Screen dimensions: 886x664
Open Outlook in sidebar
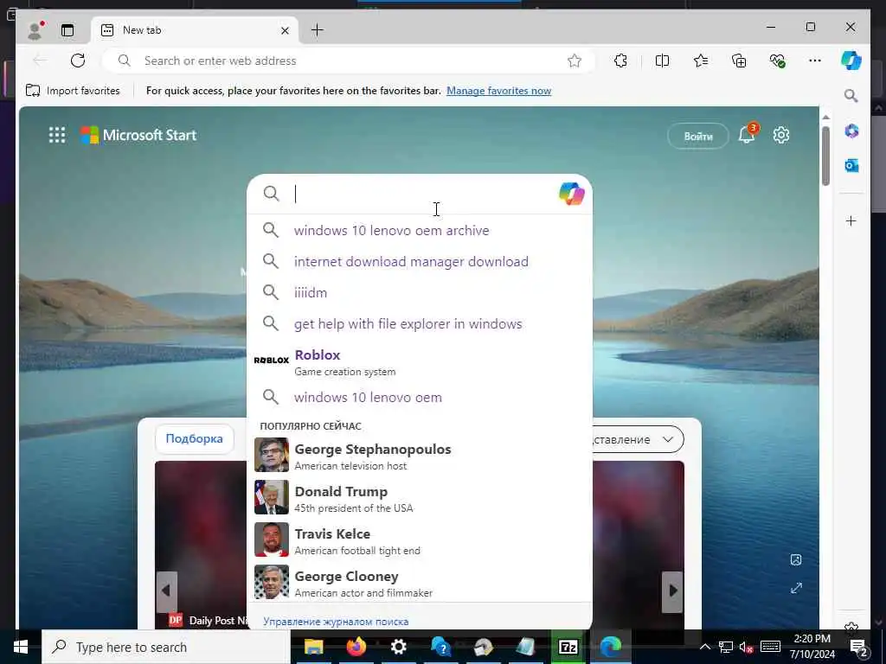pyautogui.click(x=851, y=165)
